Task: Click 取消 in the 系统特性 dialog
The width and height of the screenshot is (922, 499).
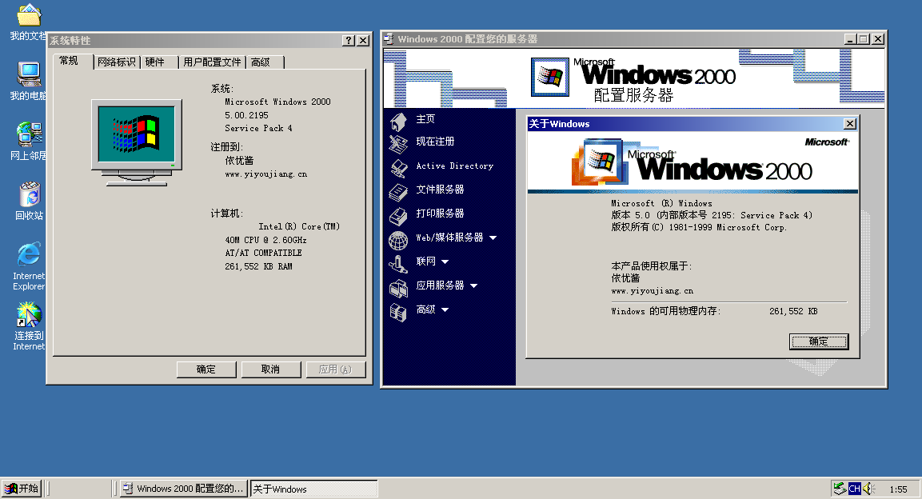Action: click(271, 369)
